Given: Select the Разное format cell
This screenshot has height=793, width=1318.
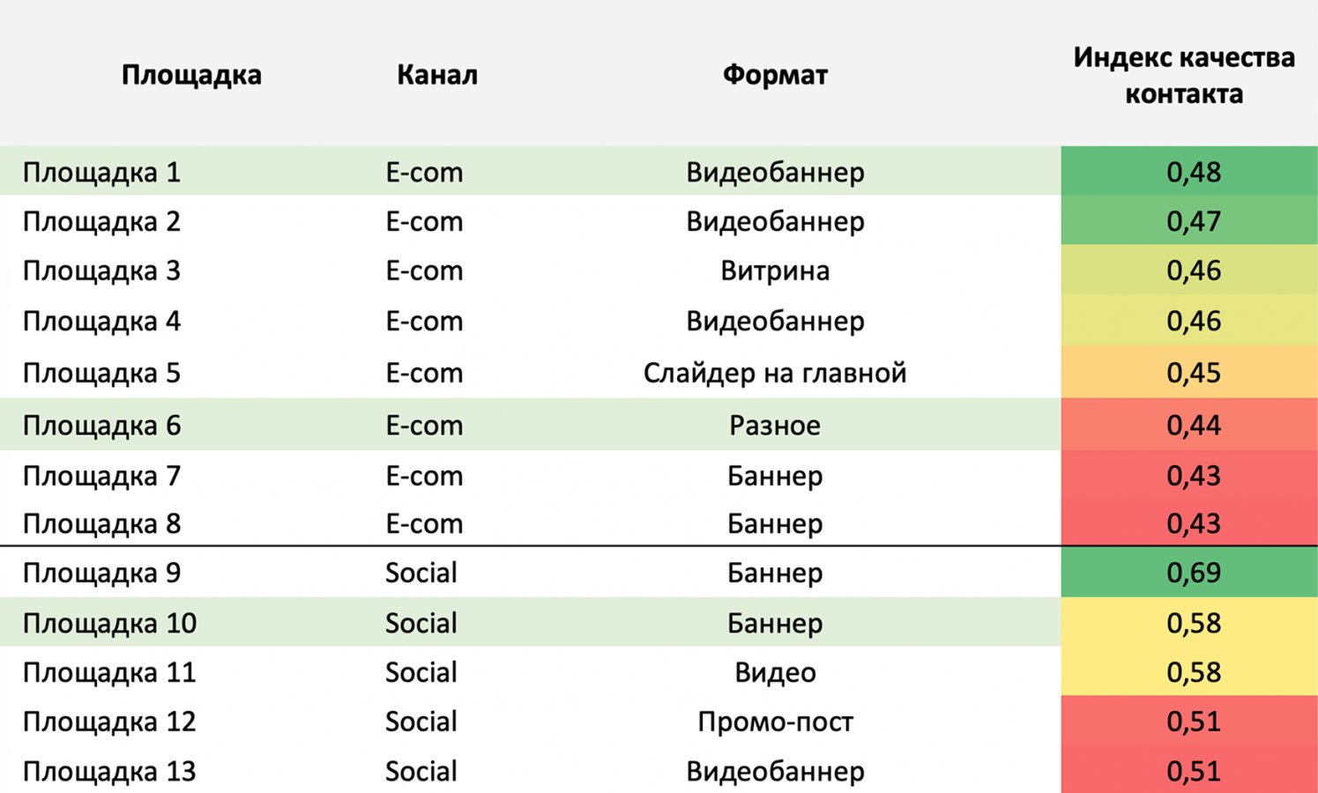Looking at the screenshot, I should point(775,426).
